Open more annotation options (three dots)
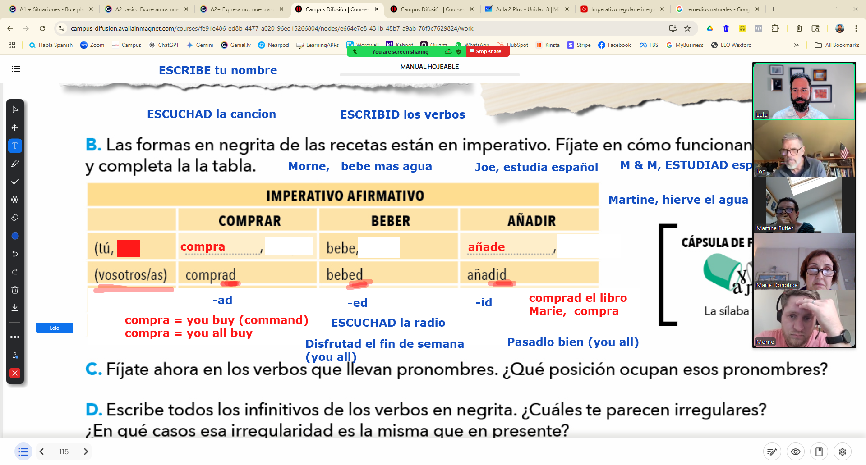The height and width of the screenshot is (465, 866). click(15, 337)
